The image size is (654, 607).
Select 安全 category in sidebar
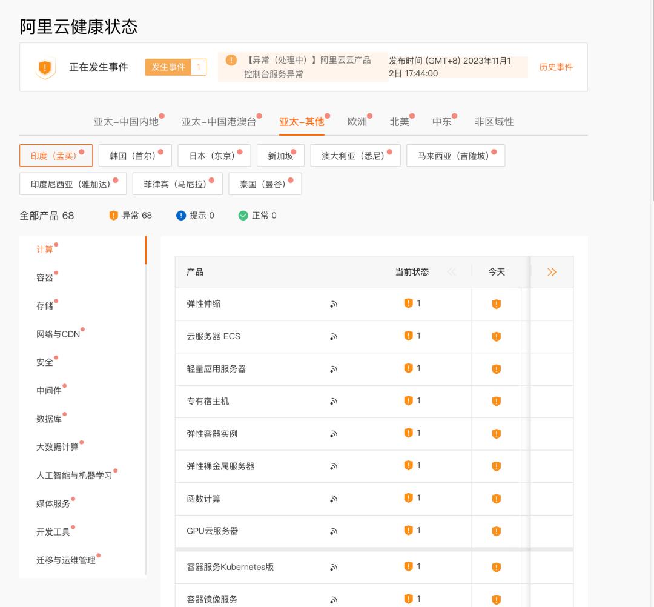[45, 362]
